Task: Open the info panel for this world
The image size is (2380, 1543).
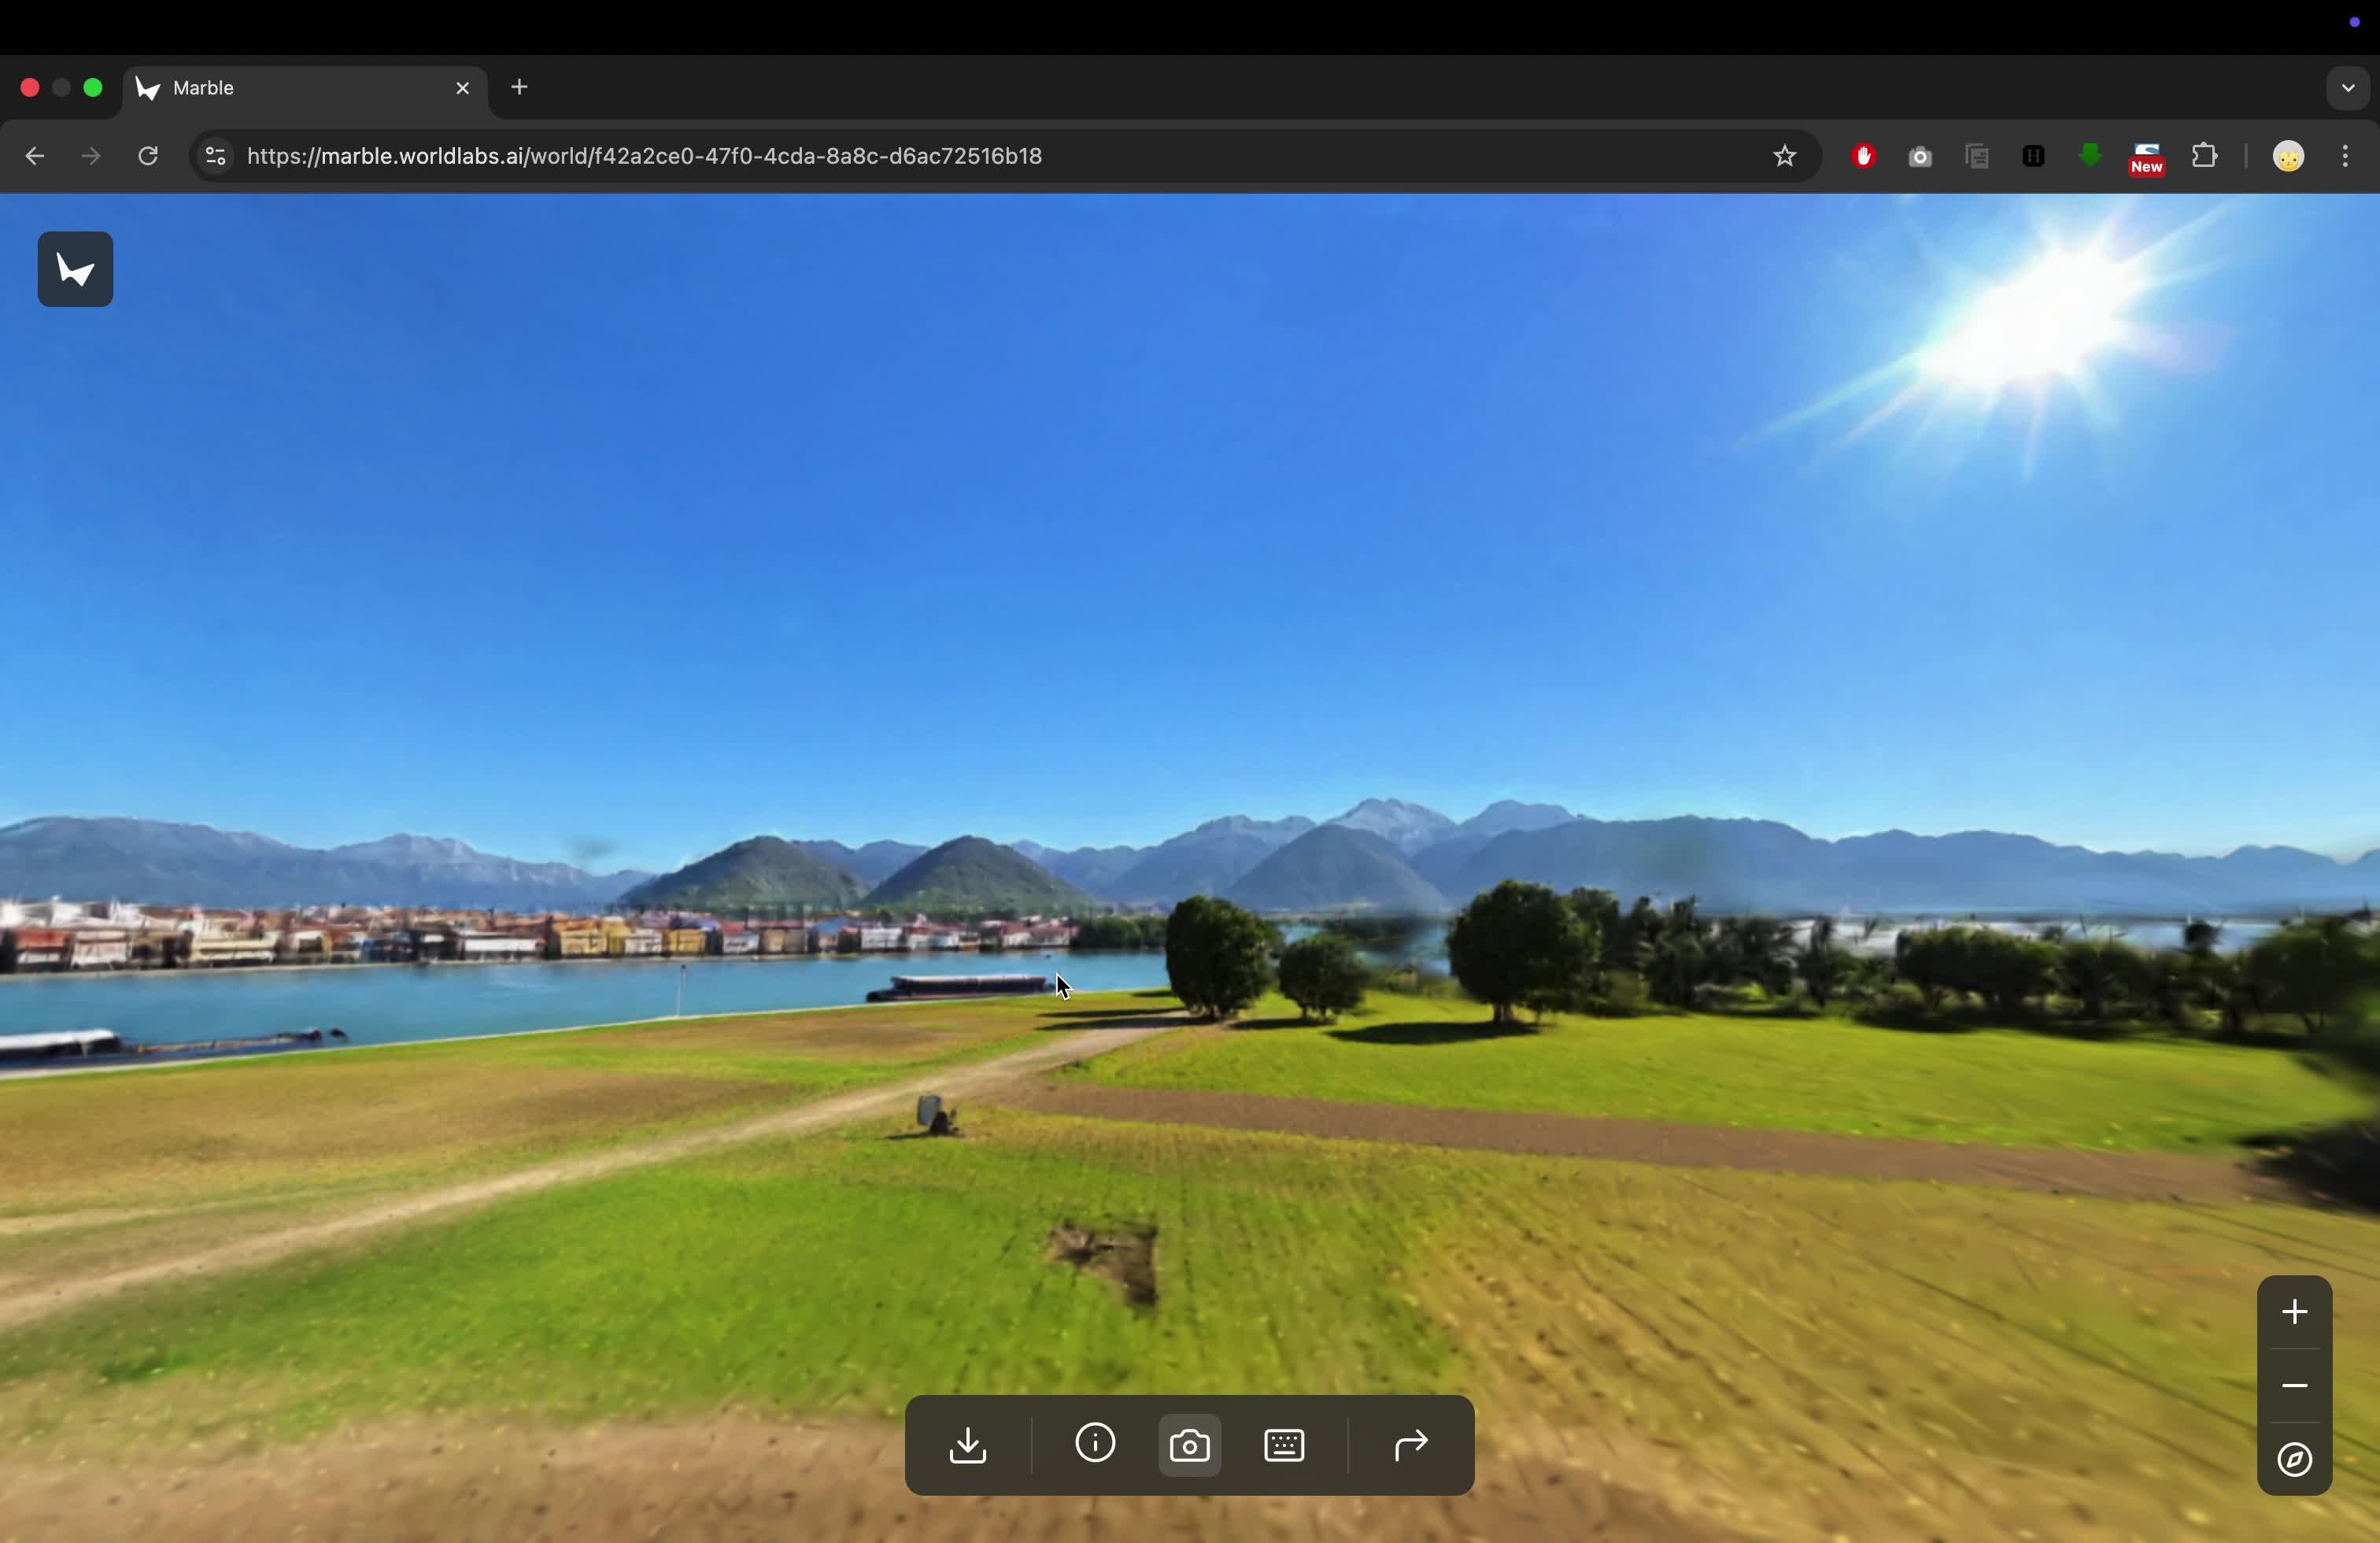Action: click(x=1094, y=1445)
